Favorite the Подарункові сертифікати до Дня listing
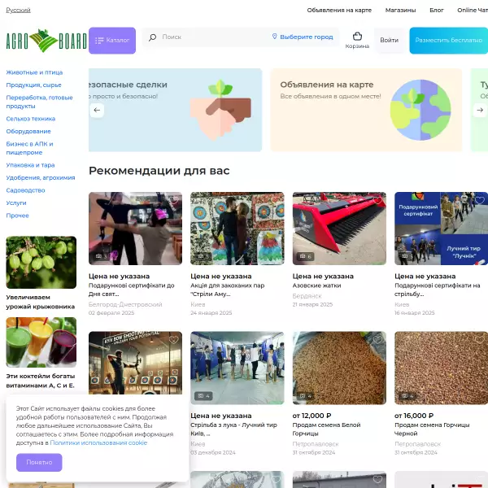The image size is (488, 488). [174, 200]
